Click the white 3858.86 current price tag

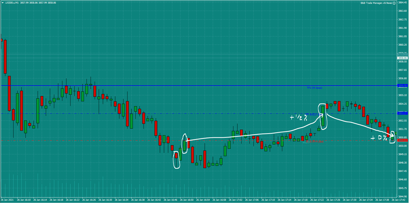pos(402,58)
